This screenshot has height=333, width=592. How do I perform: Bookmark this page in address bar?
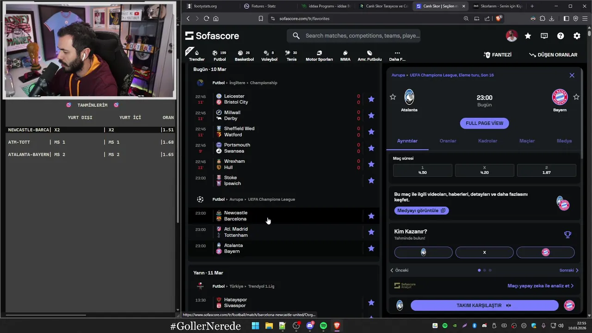tap(260, 18)
